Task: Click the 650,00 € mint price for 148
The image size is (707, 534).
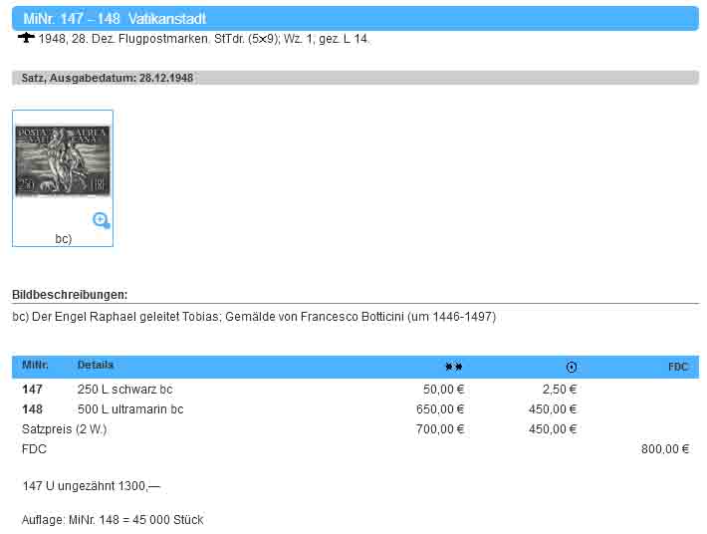Action: click(439, 409)
